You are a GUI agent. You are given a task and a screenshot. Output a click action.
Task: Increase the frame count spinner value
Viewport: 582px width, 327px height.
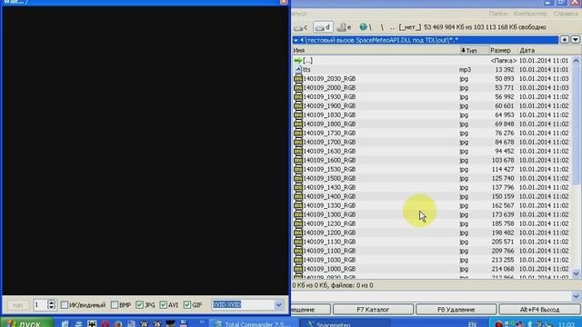click(x=51, y=302)
